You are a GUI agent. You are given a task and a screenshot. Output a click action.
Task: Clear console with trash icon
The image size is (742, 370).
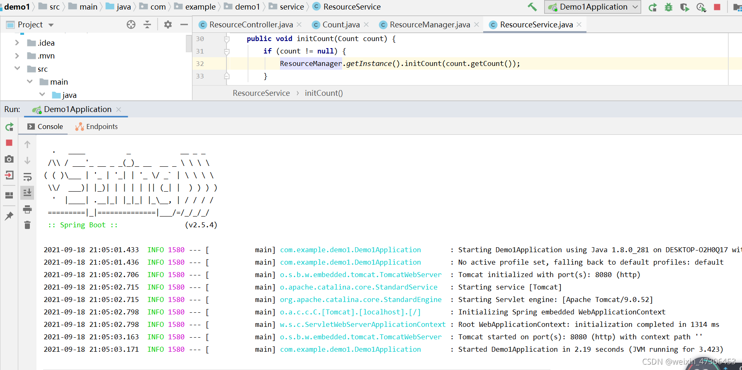pyautogui.click(x=27, y=225)
